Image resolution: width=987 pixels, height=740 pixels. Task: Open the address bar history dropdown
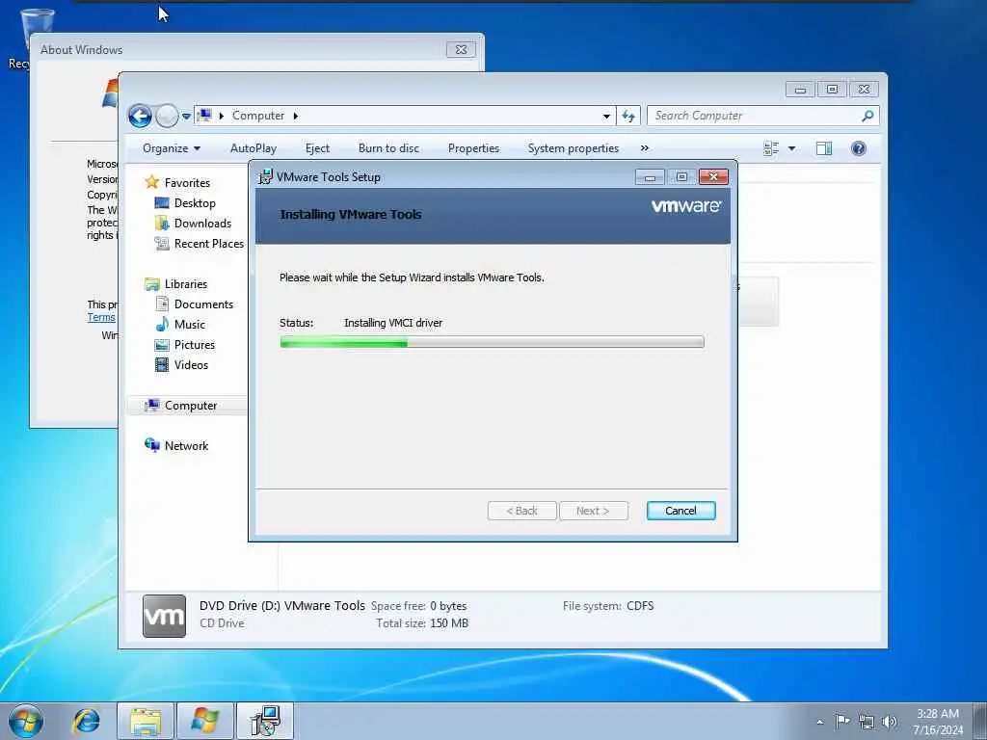point(606,116)
